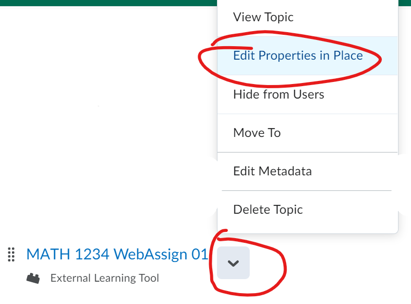Choose Edit Properties in Place
Image resolution: width=411 pixels, height=304 pixels.
click(x=298, y=56)
